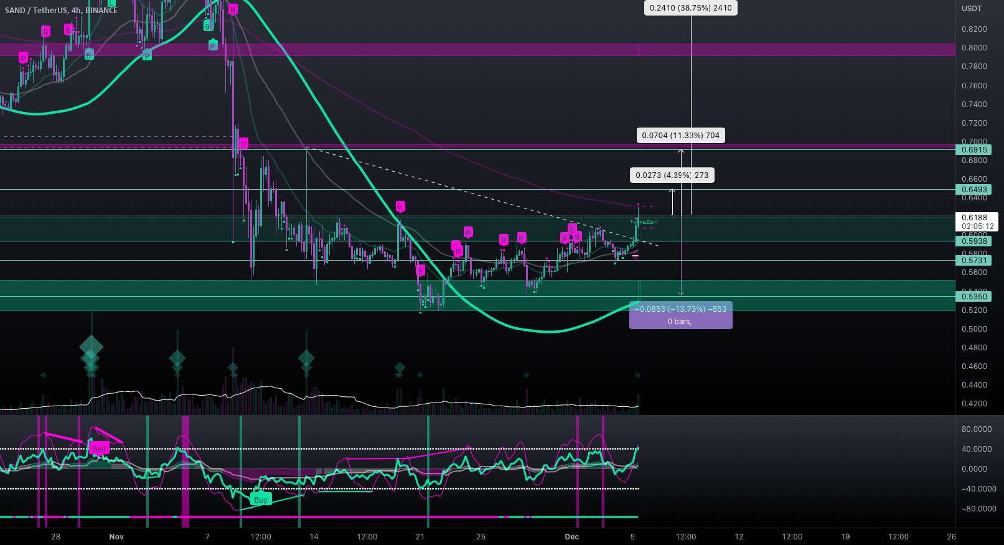The image size is (1004, 545).
Task: Click the 7 date on time axis
Action: (207, 537)
